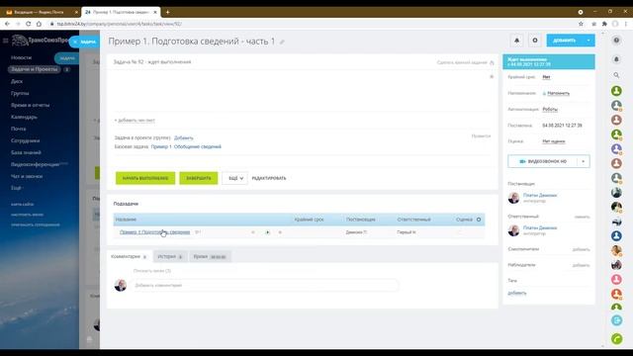Viewport: 633px width, 356px height.
Task: Click the Завершить green button
Action: pos(199,178)
